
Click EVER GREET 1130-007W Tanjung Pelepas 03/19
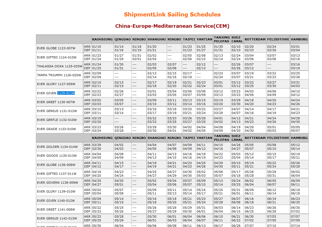point(218,100)
